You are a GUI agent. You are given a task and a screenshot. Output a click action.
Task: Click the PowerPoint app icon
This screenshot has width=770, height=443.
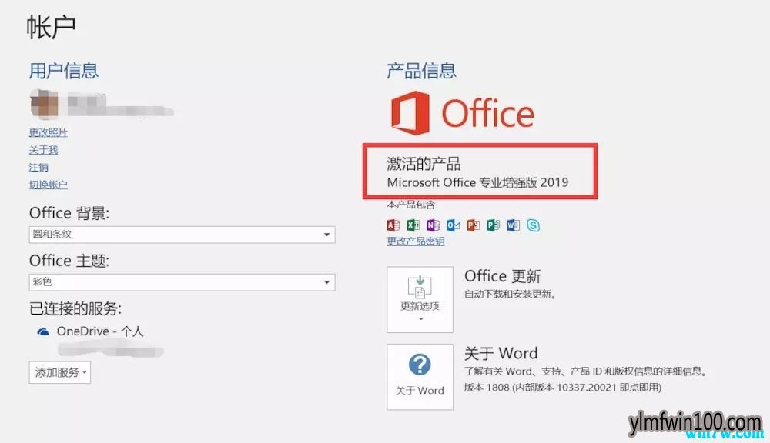click(473, 225)
